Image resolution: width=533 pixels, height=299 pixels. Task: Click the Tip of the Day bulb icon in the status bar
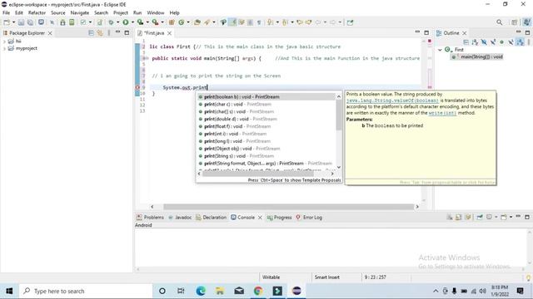point(528,277)
